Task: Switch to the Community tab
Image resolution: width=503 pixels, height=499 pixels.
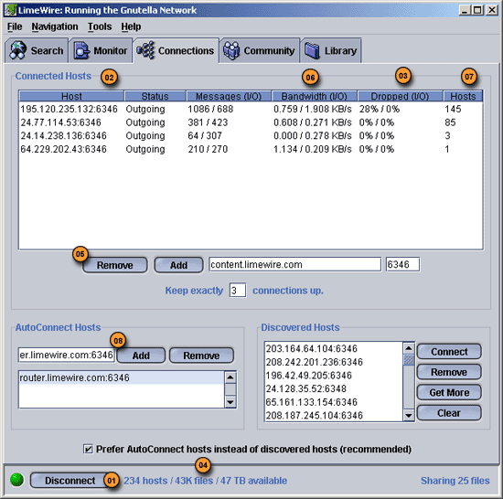Action: 260,50
